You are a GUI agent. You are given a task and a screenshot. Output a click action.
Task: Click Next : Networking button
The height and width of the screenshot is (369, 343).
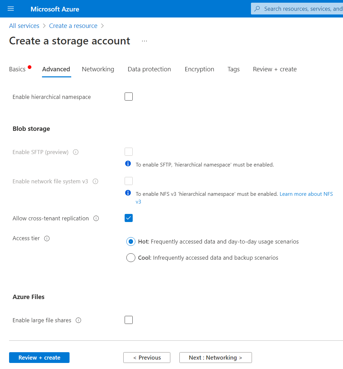pos(216,358)
